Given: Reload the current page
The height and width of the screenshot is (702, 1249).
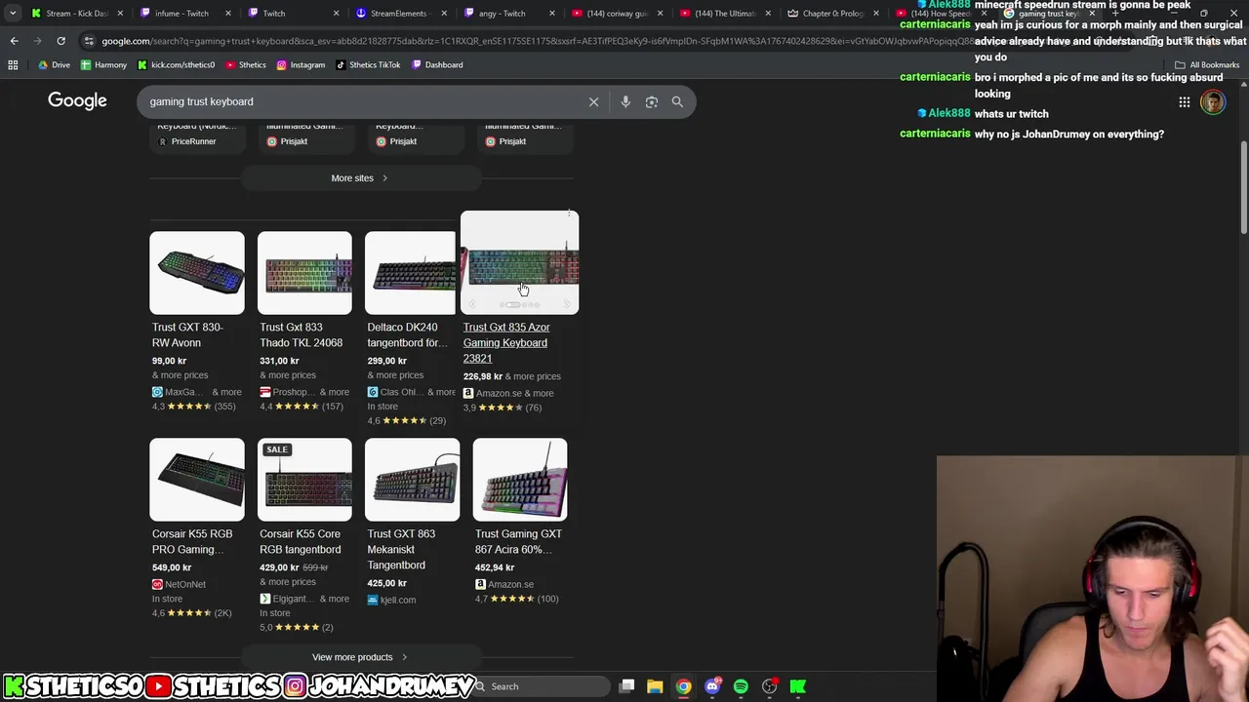Looking at the screenshot, I should pyautogui.click(x=60, y=41).
